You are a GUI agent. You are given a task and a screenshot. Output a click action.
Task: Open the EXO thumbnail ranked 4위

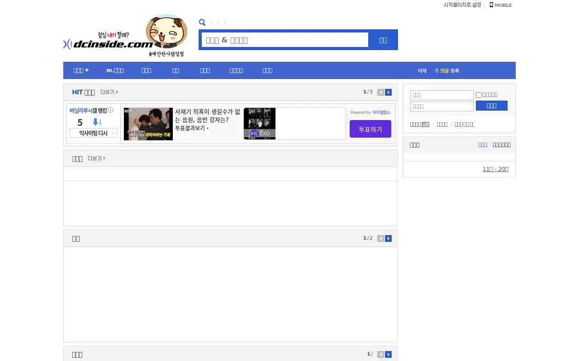click(x=260, y=124)
